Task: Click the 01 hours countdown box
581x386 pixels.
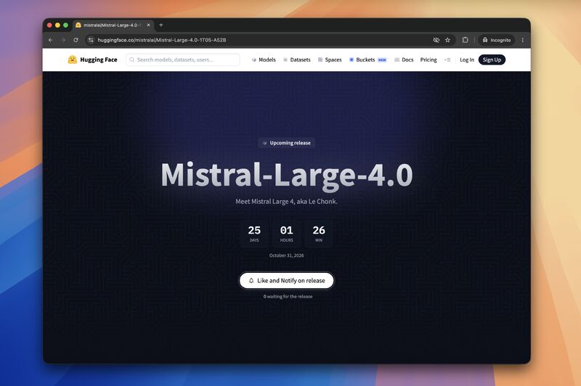Action: [286, 234]
